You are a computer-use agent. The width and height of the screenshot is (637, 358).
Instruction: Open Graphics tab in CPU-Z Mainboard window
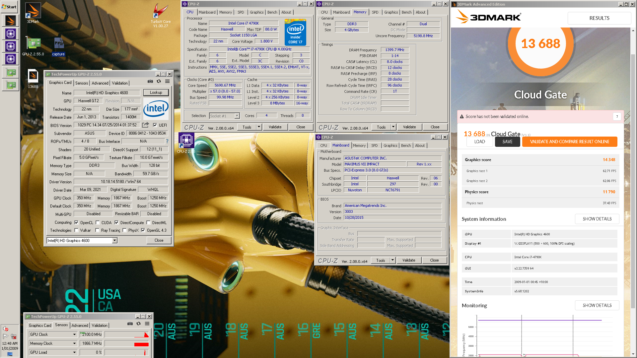[390, 146]
